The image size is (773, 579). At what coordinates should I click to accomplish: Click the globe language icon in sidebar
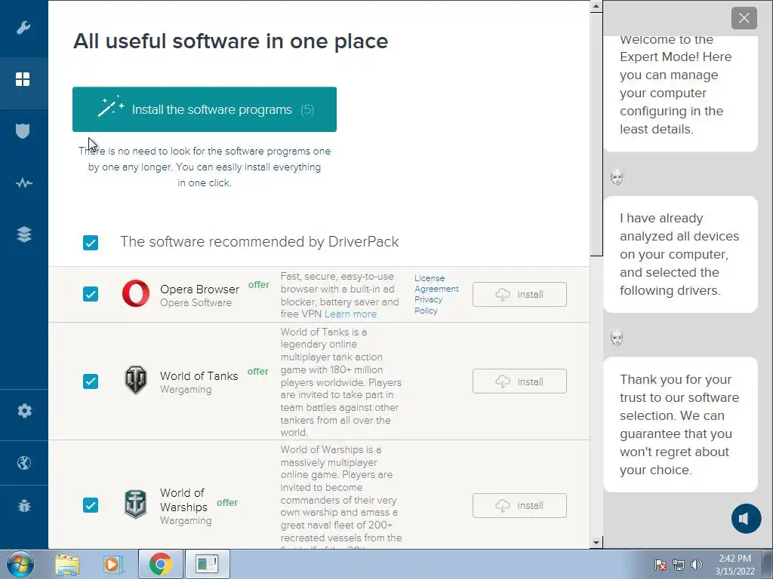click(x=23, y=463)
